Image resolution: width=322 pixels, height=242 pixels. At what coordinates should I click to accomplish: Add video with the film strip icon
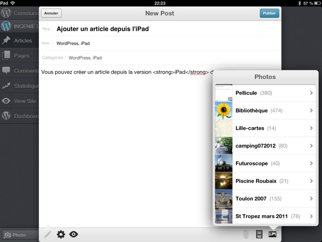pos(259,234)
